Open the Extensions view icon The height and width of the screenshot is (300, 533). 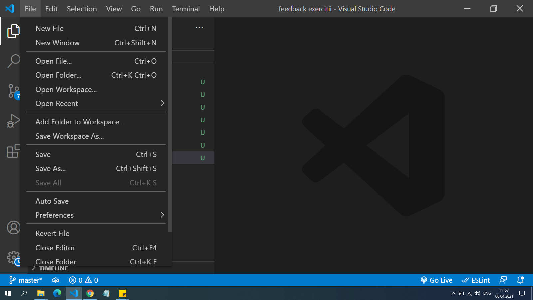tap(13, 151)
